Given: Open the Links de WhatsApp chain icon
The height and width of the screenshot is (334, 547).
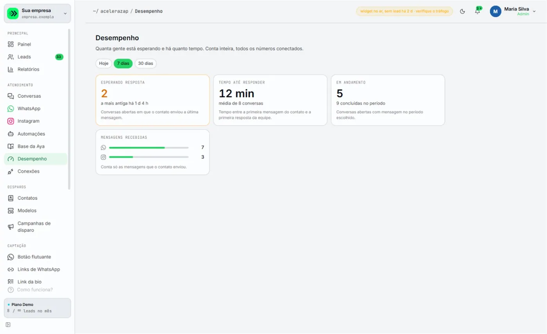Looking at the screenshot, I should coord(11,269).
